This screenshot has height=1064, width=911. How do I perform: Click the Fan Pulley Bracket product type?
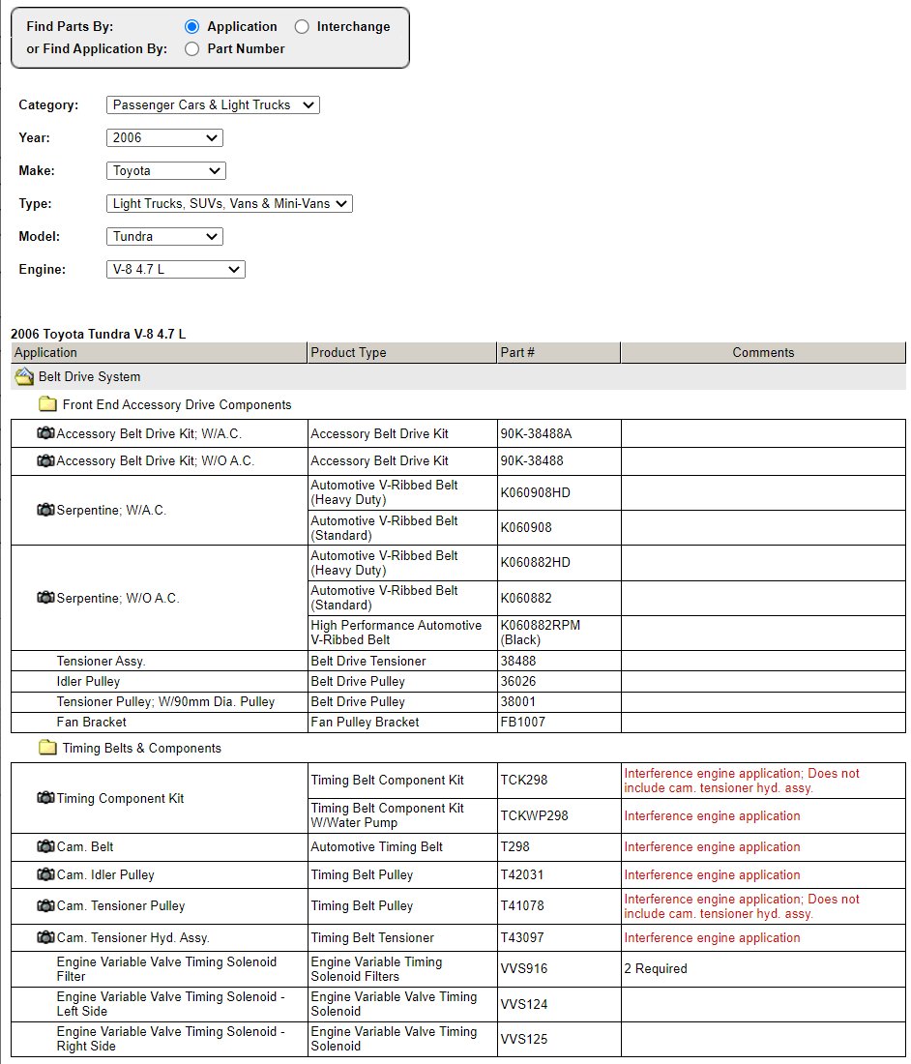[x=365, y=722]
